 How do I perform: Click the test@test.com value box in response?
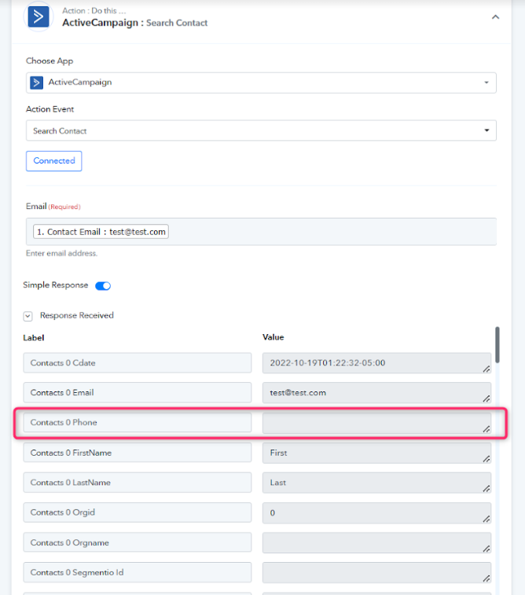[x=376, y=393]
